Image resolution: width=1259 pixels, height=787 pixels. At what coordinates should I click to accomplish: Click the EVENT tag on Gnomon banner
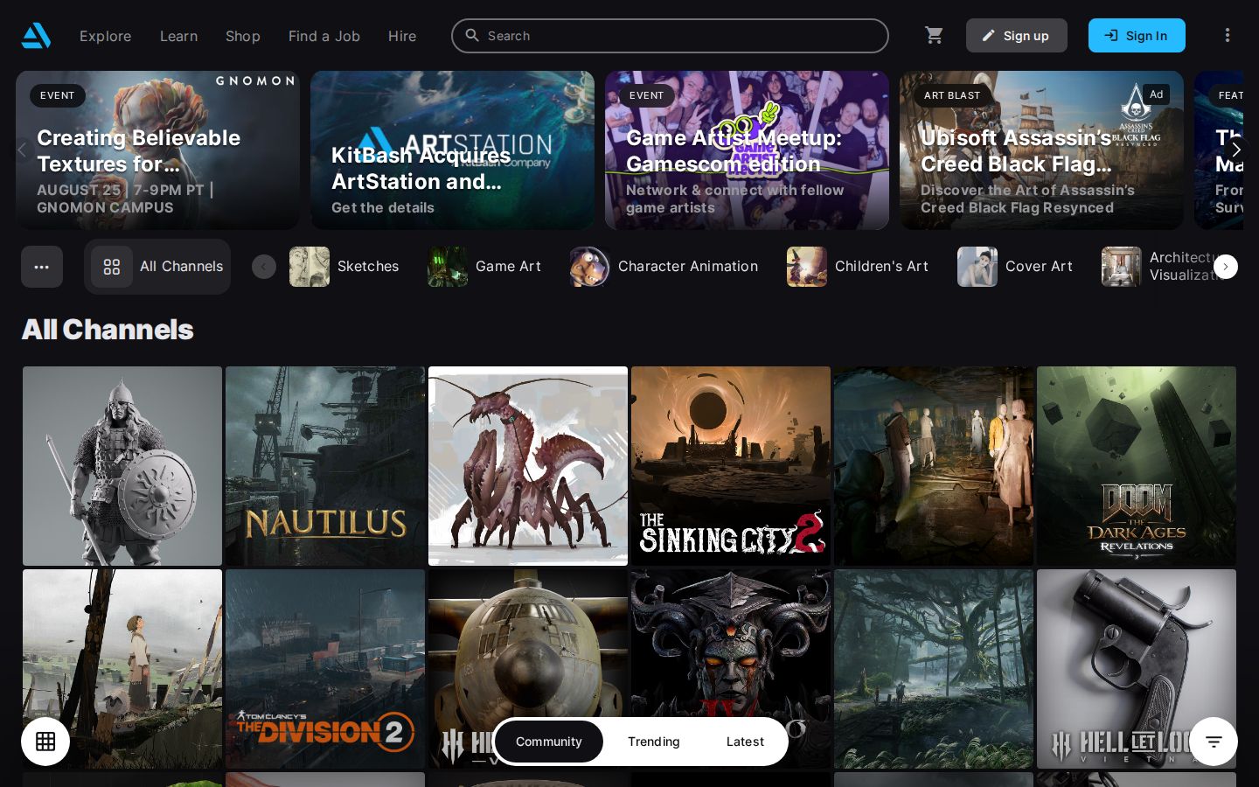click(x=58, y=95)
